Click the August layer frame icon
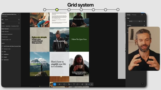Viewport: 161px width, 90px height. 2,57
